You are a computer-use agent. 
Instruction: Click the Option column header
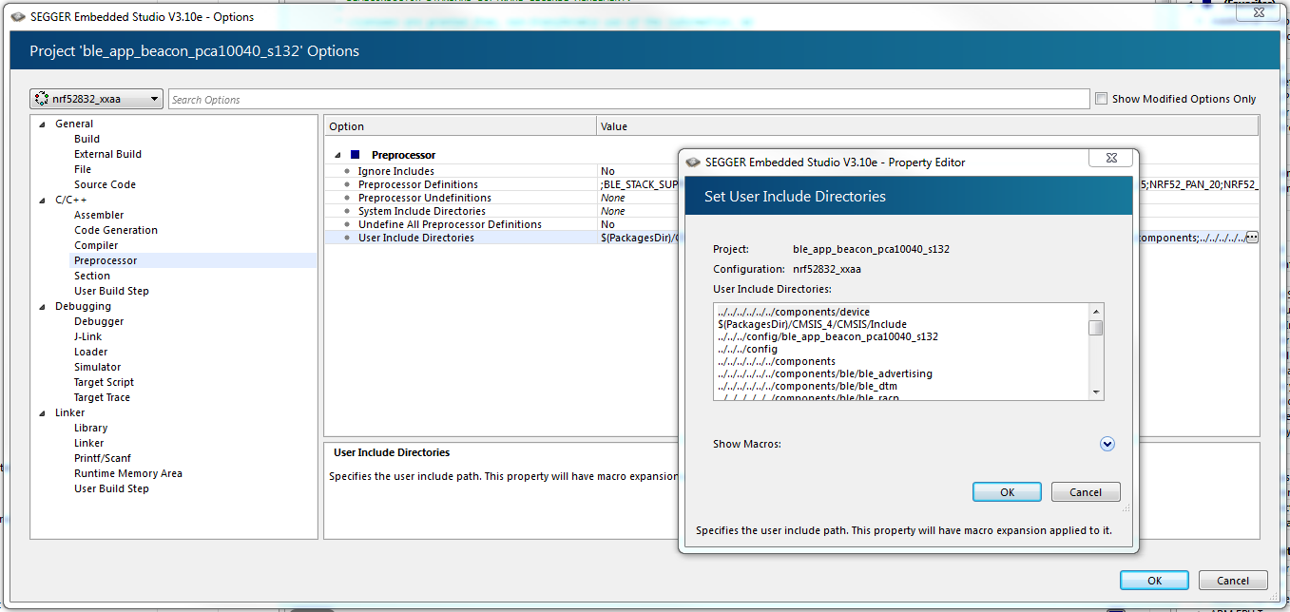(x=461, y=125)
